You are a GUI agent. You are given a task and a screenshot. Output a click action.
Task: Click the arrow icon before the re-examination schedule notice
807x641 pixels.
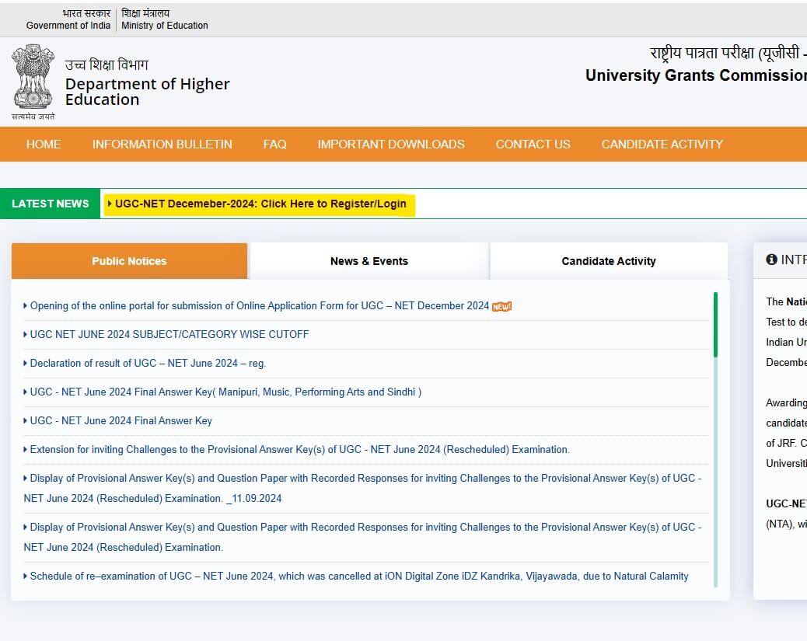click(25, 576)
